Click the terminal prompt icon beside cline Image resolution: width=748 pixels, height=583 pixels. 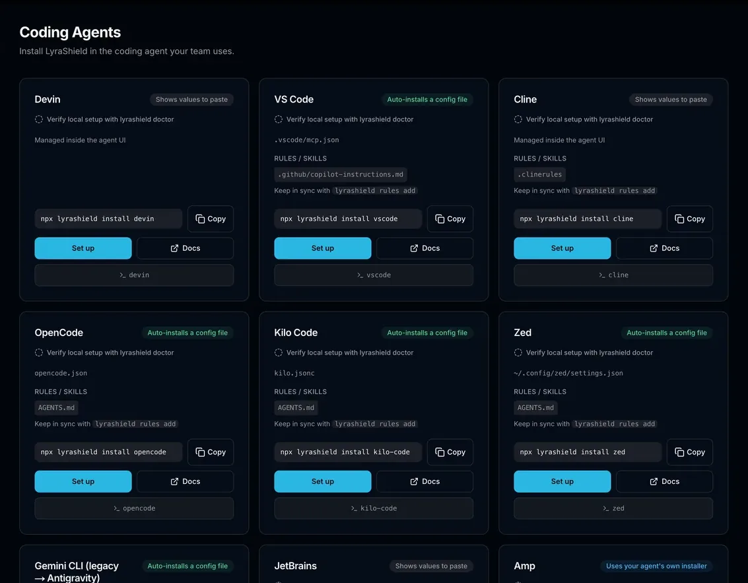[602, 275]
